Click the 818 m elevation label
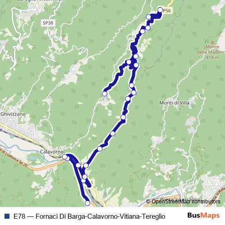This screenshot has height=225, width=225. point(212,57)
